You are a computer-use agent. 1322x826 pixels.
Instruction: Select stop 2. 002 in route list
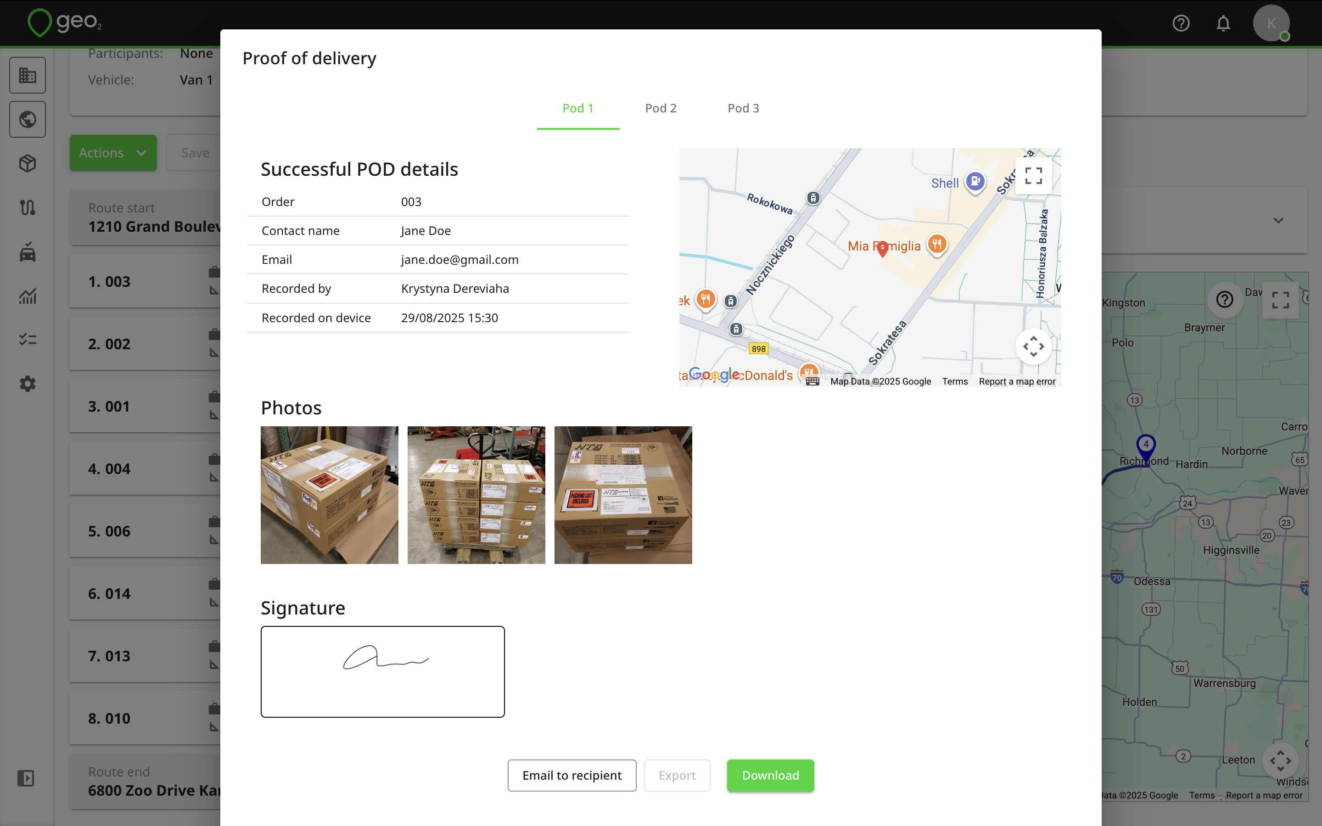click(x=146, y=344)
